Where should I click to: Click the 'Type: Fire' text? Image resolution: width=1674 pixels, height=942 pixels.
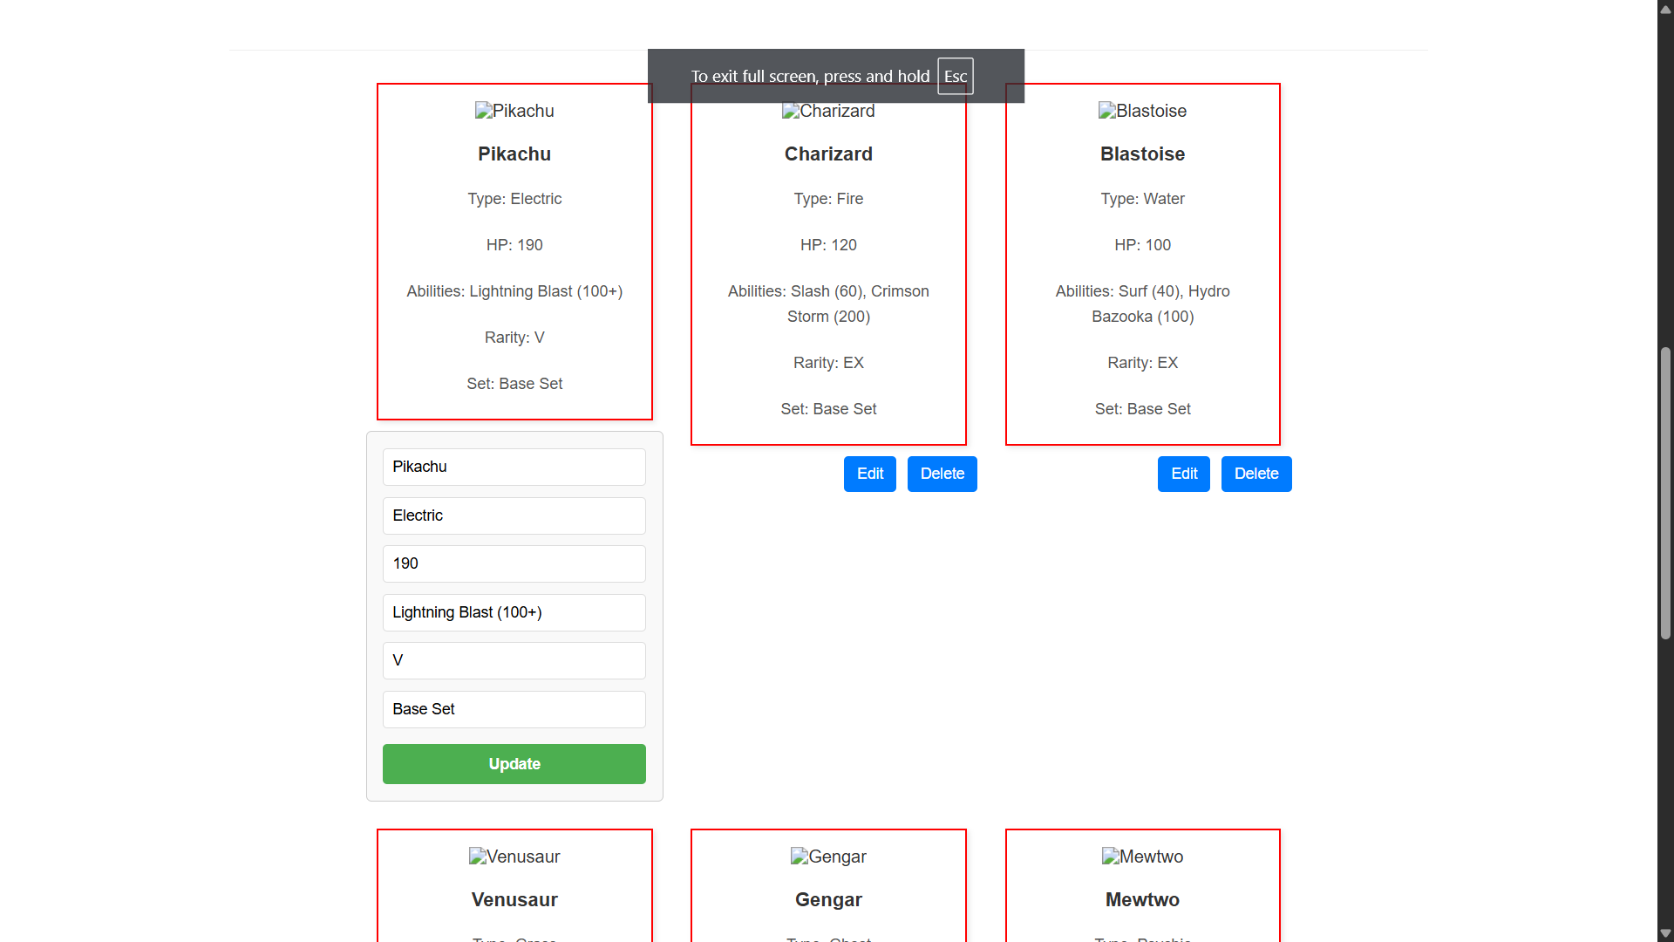pyautogui.click(x=828, y=199)
